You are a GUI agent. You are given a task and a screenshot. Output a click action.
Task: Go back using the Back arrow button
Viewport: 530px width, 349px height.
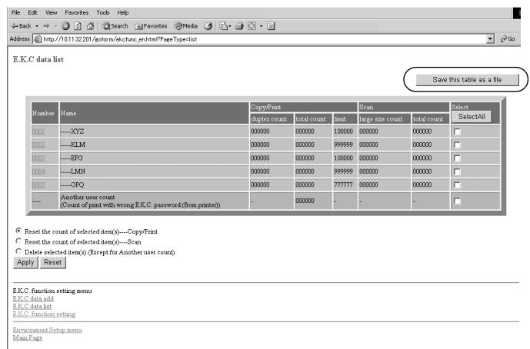point(22,26)
